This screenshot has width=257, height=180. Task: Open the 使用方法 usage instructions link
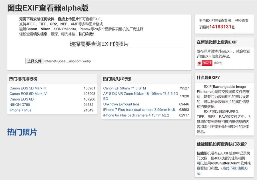click(242, 168)
